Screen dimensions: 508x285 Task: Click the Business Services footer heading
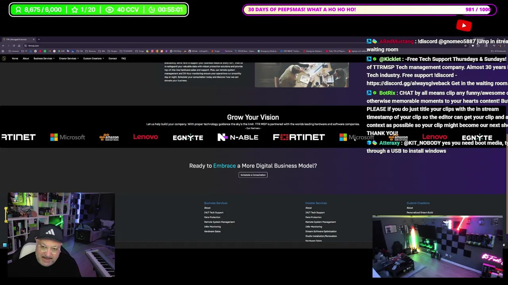point(216,203)
